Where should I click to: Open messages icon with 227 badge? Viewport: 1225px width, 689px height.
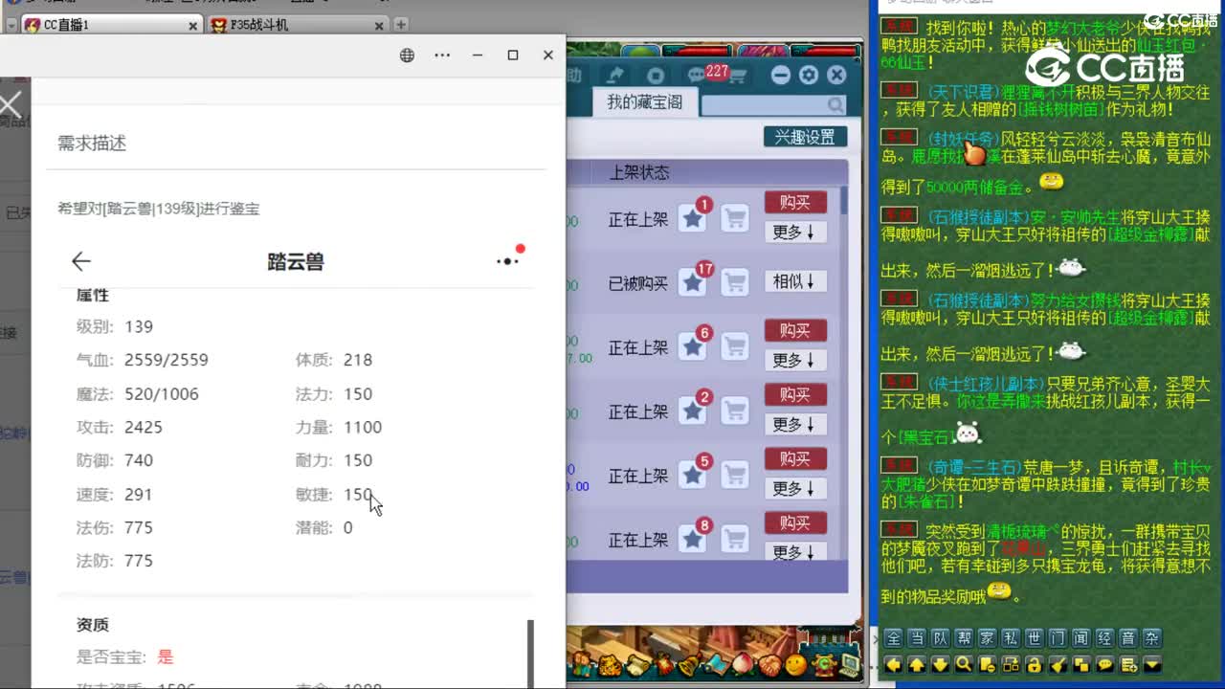click(697, 76)
